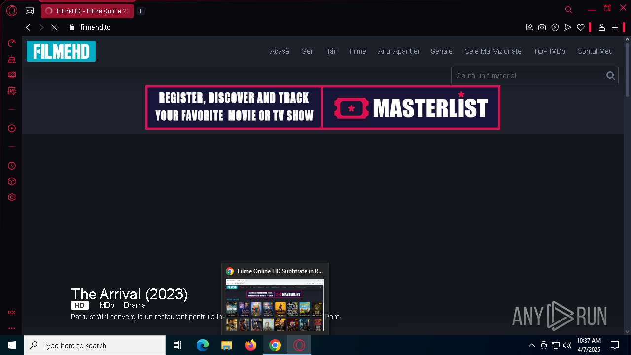
Task: Open the Gen menu item
Action: [308, 51]
